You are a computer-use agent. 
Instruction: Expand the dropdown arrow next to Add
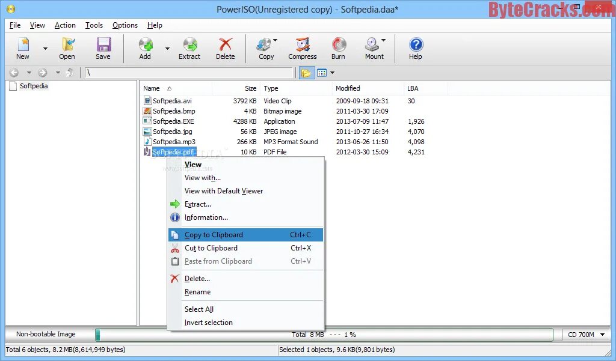[x=167, y=49]
